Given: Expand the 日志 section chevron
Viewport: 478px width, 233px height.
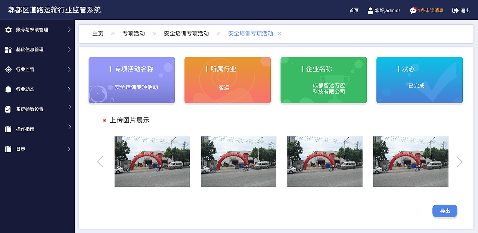Looking at the screenshot, I should (x=68, y=149).
